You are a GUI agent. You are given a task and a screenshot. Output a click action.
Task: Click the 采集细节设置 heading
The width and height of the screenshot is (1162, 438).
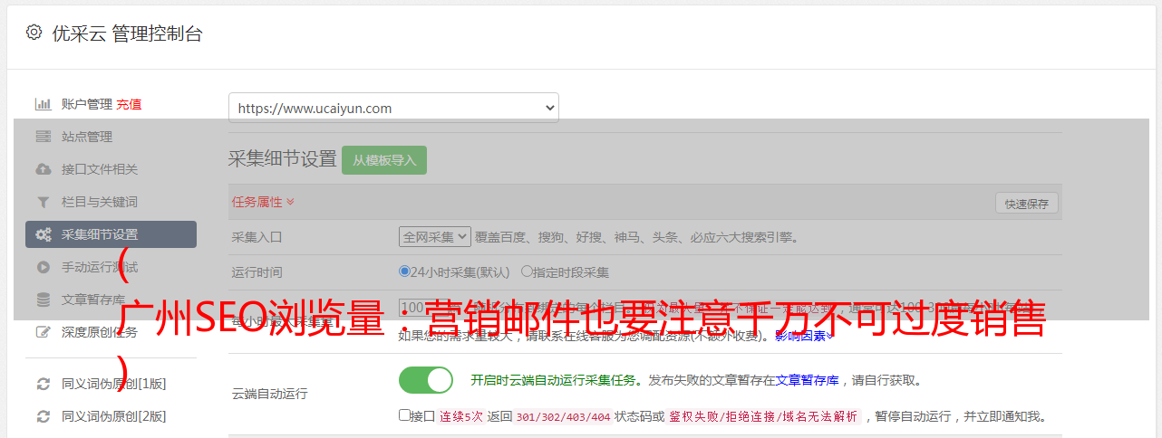point(282,159)
